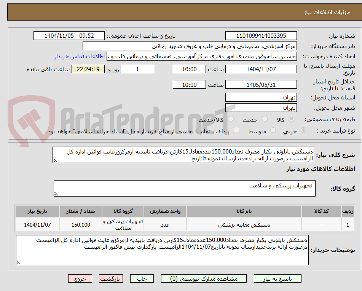Click the 'ردیف' column header
The height and width of the screenshot is (291, 362).
click(x=348, y=211)
